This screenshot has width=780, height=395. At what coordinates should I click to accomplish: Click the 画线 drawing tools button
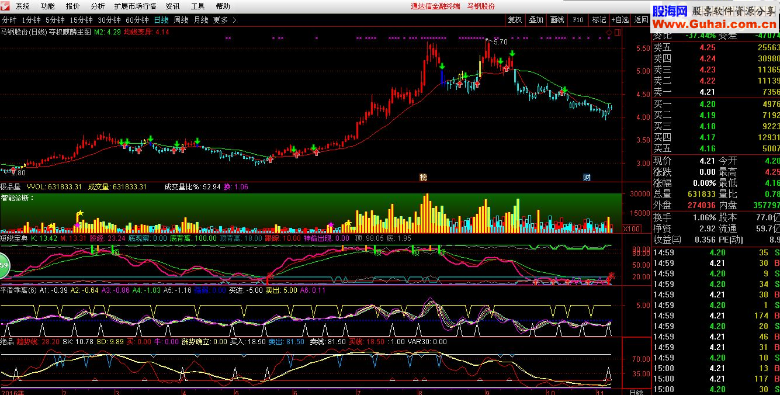click(557, 20)
